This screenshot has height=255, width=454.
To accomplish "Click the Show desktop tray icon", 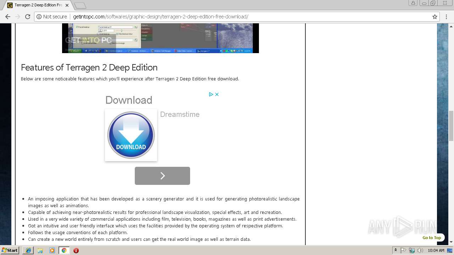I will (x=450, y=250).
